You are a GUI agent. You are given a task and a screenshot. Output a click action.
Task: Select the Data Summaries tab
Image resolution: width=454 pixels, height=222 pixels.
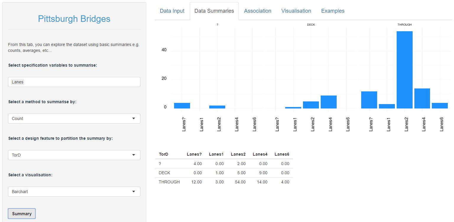coord(214,11)
